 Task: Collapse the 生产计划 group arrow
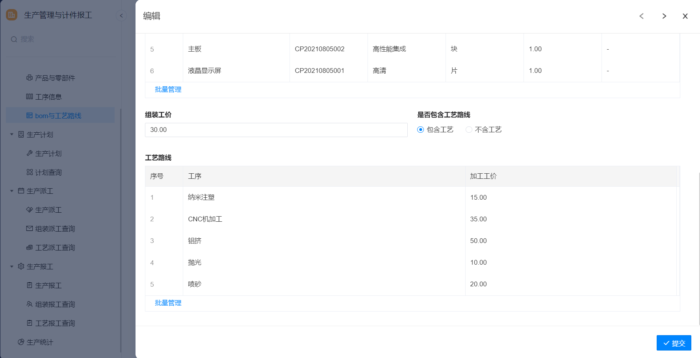pos(12,134)
